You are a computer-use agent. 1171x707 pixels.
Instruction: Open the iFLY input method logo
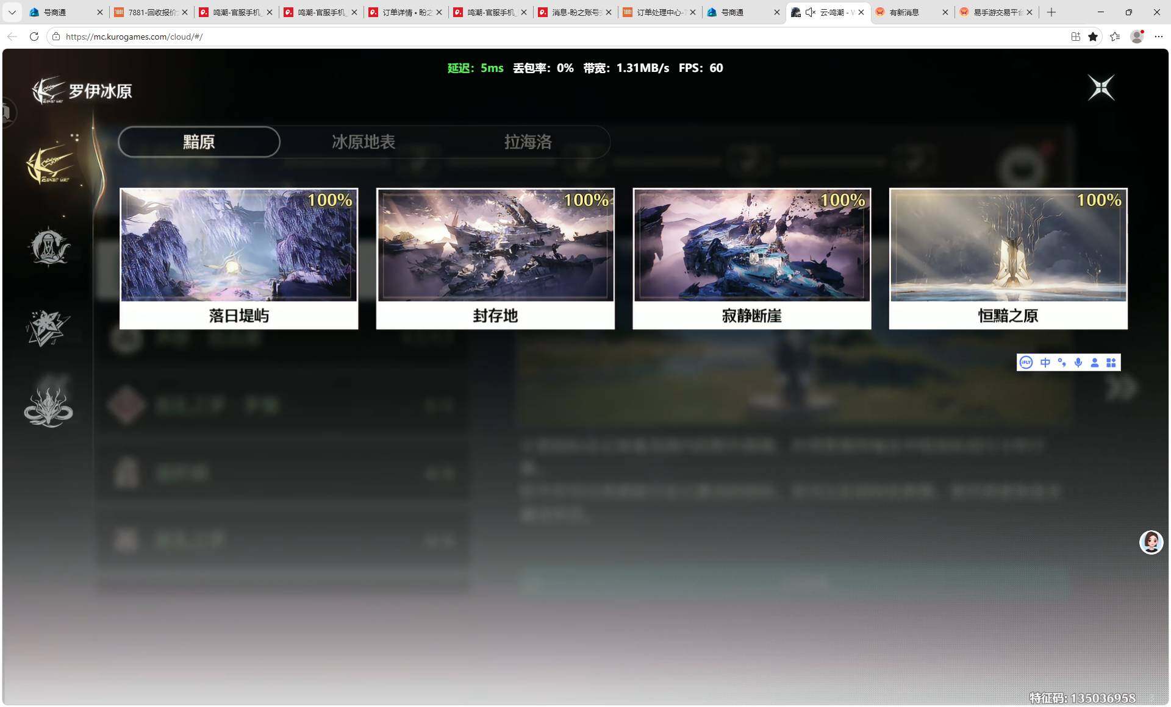tap(1026, 363)
